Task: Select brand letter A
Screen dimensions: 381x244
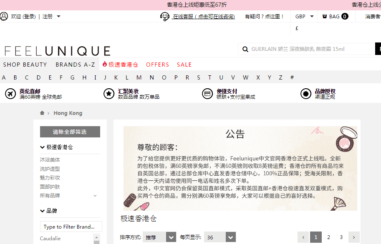Action: 4,77
